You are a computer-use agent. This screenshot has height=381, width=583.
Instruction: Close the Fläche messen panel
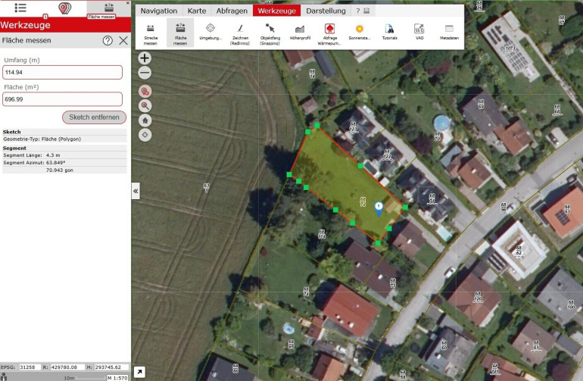(x=123, y=40)
